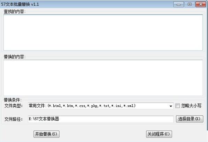Open the 常用文件 file type combo box
The image size is (208, 142).
[x=101, y=106]
